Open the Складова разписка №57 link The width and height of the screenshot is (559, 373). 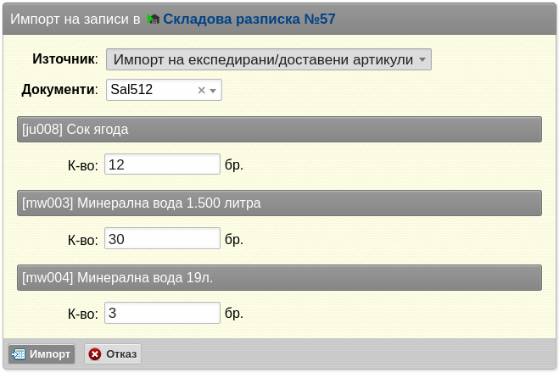click(249, 19)
